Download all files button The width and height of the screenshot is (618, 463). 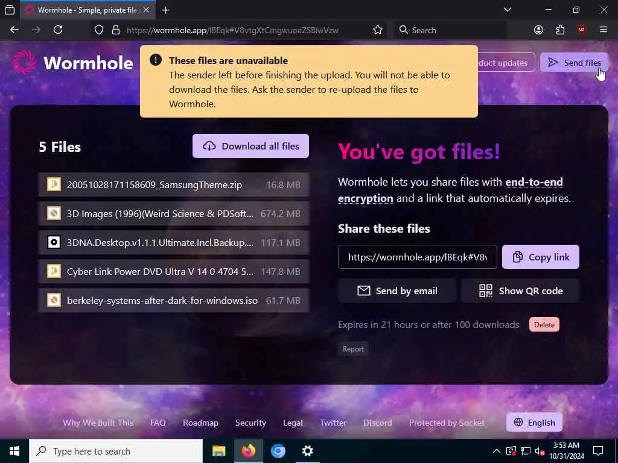[250, 146]
